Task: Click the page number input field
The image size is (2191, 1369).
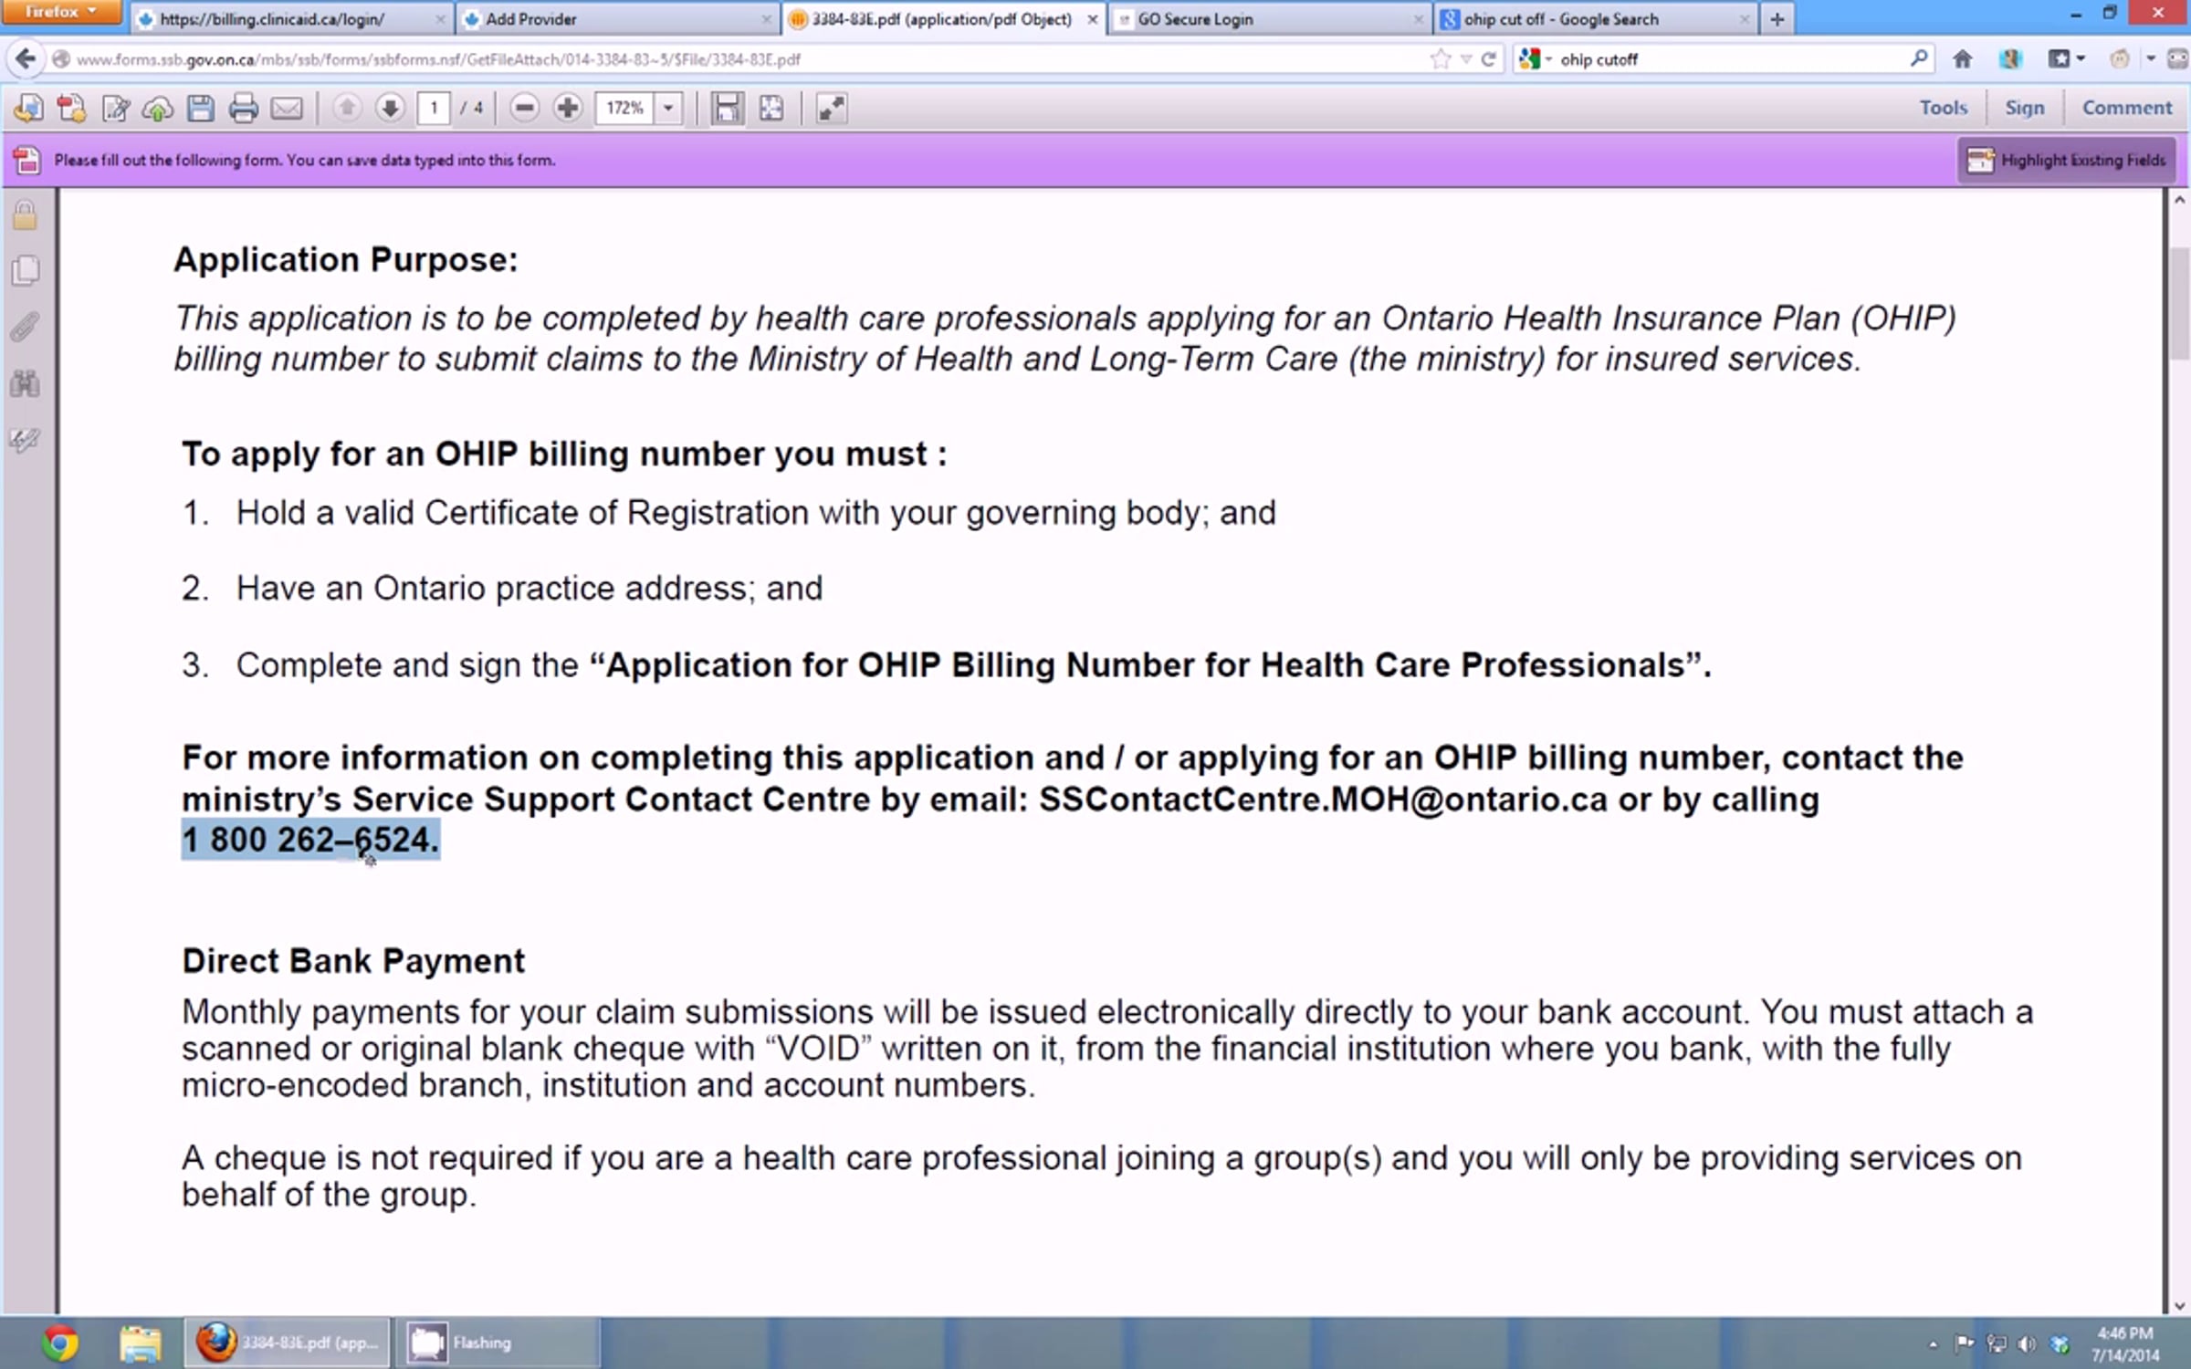Action: 435,109
